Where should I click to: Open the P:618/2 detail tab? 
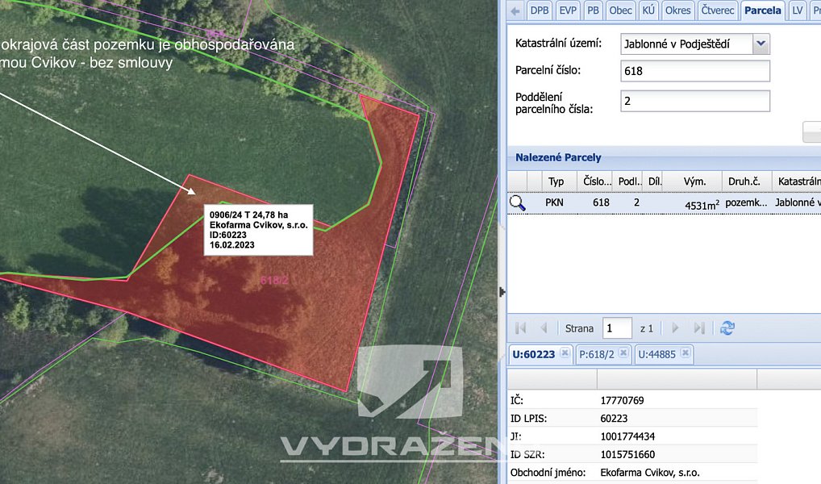click(596, 354)
